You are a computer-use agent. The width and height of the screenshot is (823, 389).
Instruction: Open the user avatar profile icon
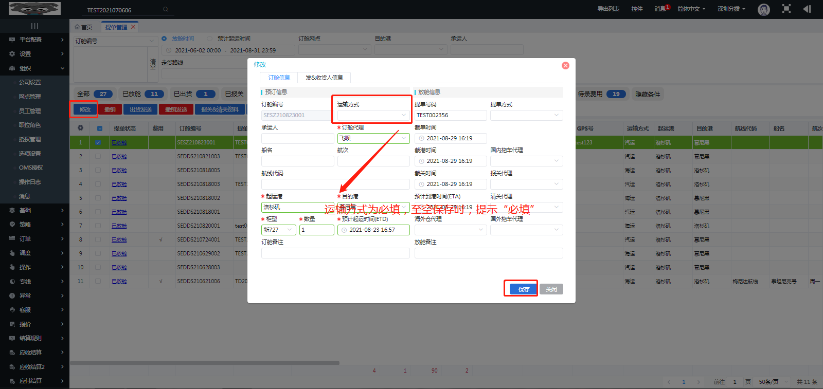(764, 9)
